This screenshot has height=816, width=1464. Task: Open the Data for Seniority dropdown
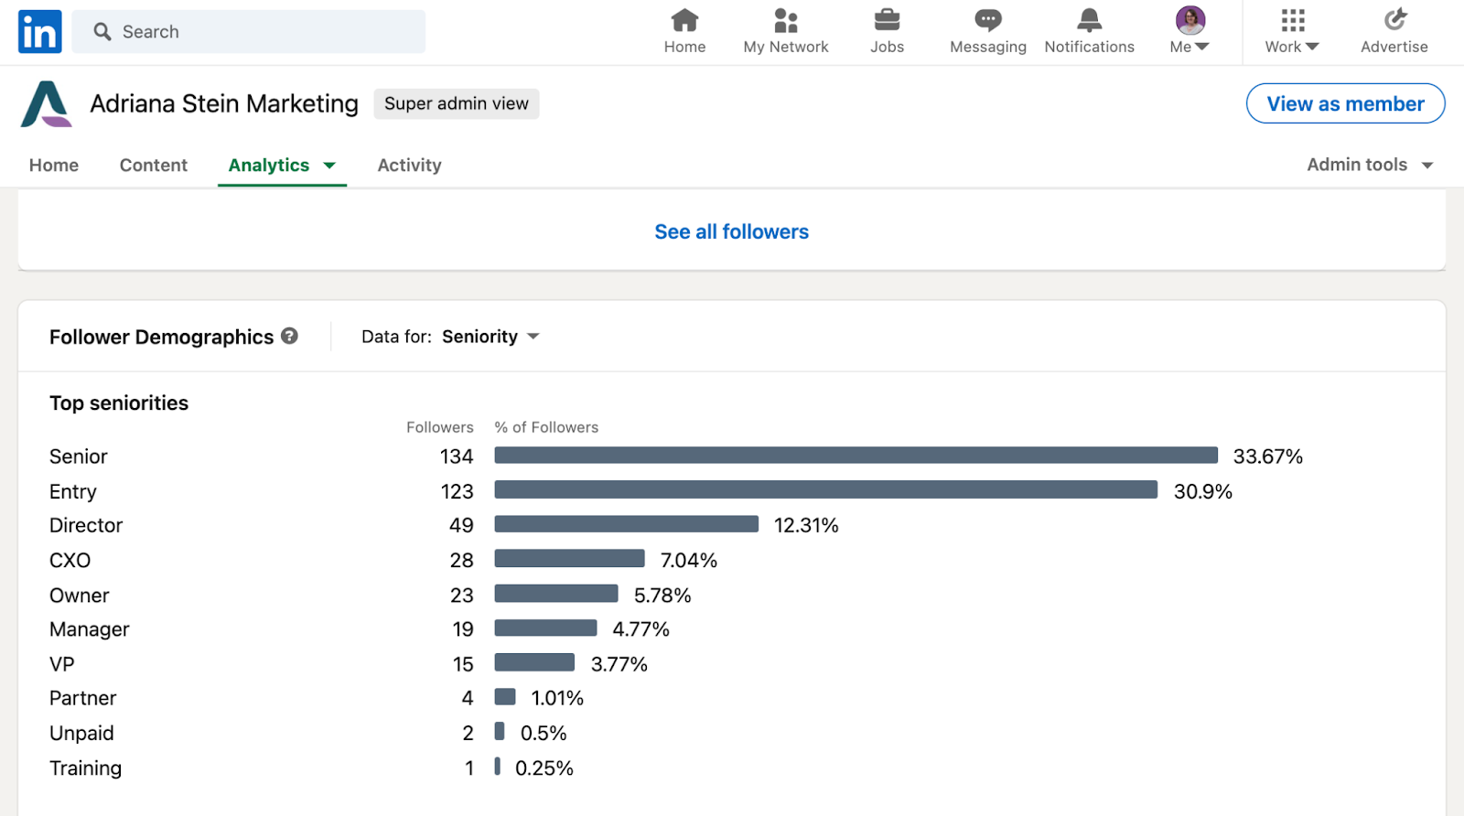point(491,337)
